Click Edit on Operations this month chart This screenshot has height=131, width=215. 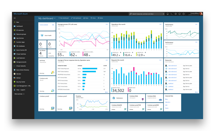point(160,24)
